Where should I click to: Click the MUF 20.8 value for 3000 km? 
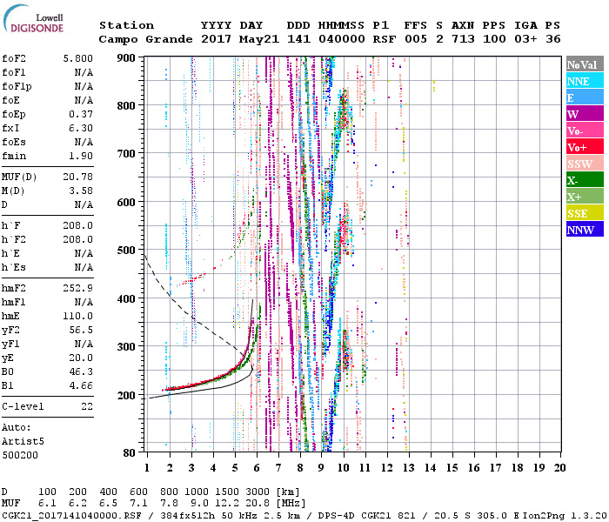(x=258, y=504)
